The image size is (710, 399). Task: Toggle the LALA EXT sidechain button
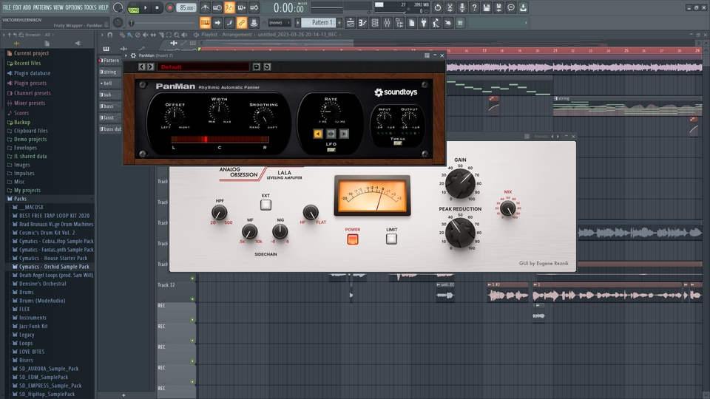point(266,205)
